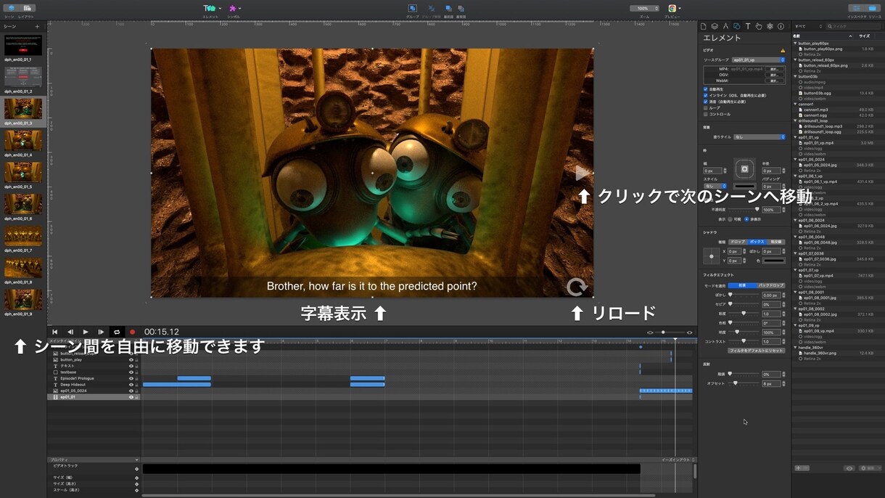
Task: Open the 100% zoom dropdown
Action: [x=643, y=9]
